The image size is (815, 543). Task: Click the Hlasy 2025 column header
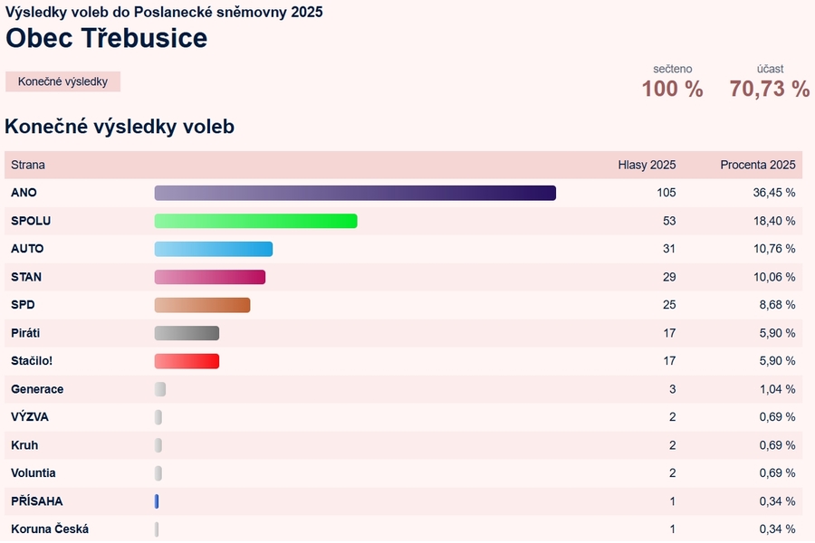coord(647,165)
